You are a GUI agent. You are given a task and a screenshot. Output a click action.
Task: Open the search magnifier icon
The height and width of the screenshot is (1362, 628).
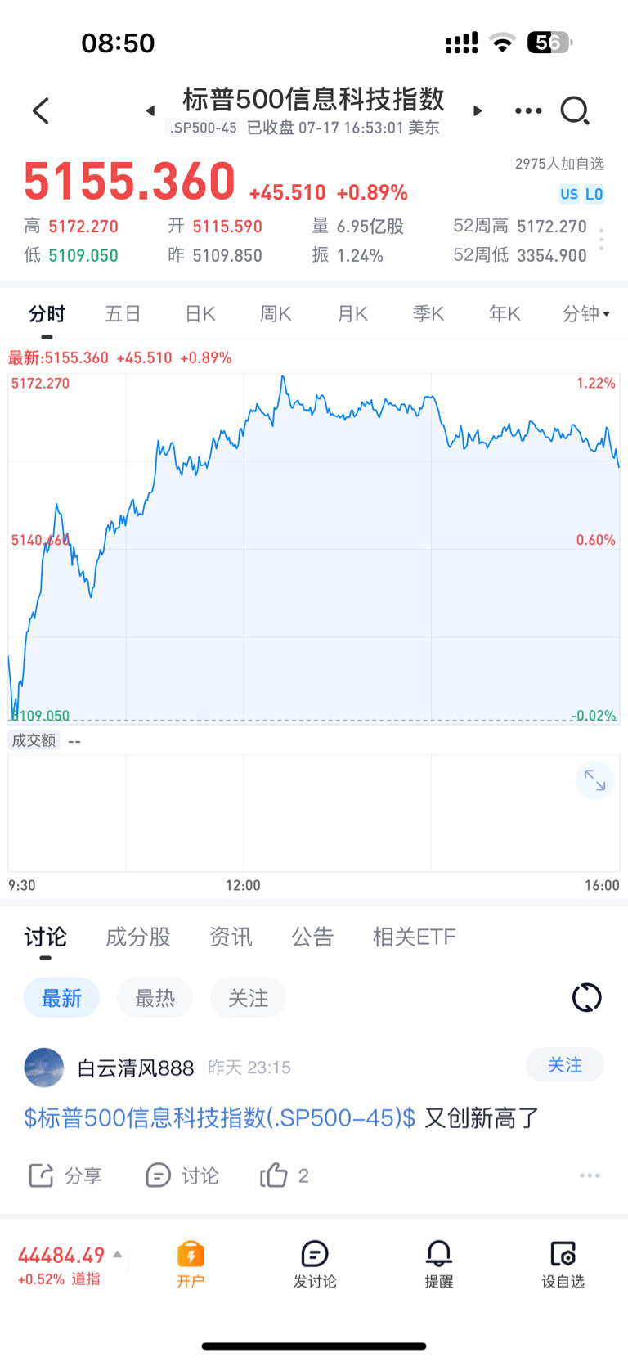575,110
